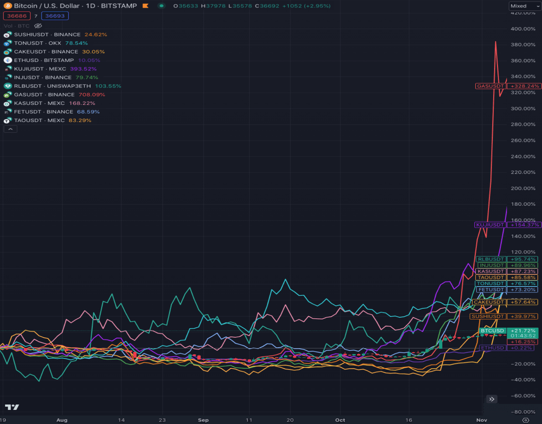The image size is (542, 424).
Task: Click the TAOUSDT · MEXC legend entry
Action: tap(39, 120)
